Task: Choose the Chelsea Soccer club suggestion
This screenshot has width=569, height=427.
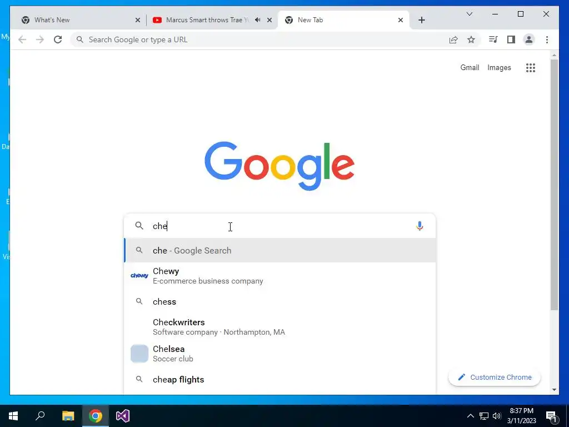Action: (279, 354)
